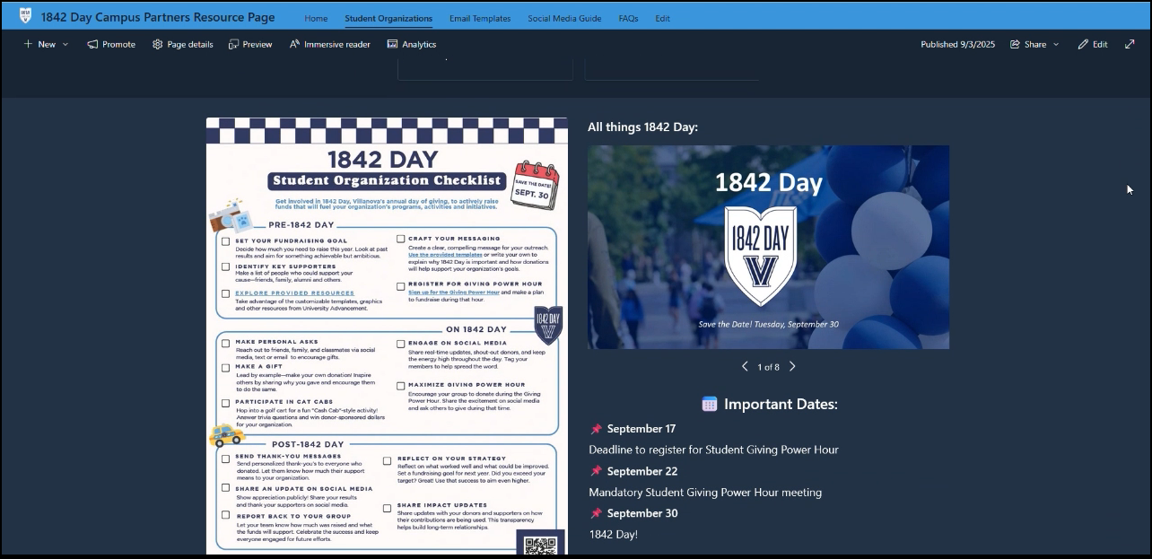
Task: Open Page details gear icon
Action: coord(158,44)
